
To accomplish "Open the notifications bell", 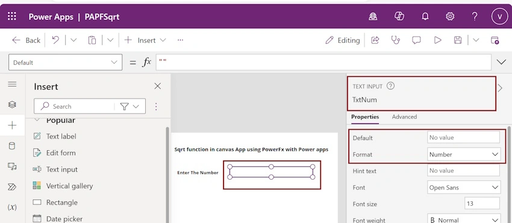I will (425, 16).
